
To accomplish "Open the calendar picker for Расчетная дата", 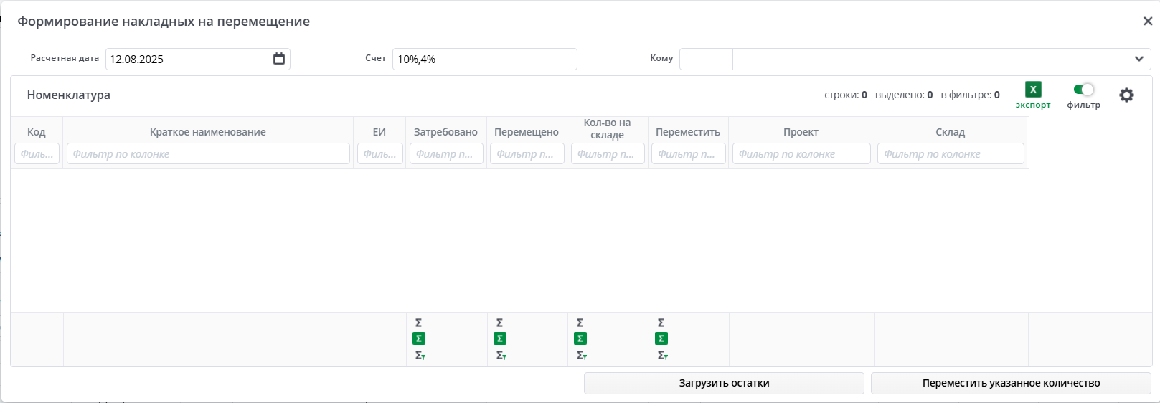I will point(279,59).
